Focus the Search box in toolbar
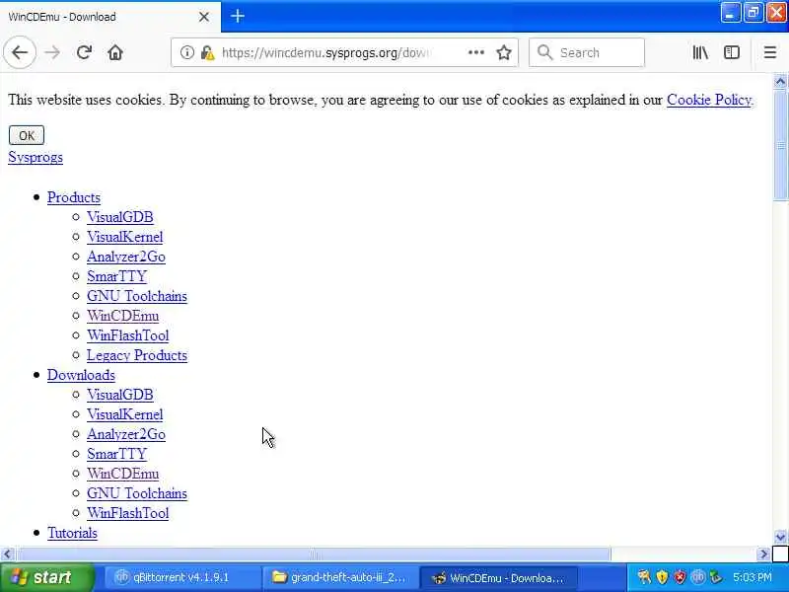 coord(587,52)
